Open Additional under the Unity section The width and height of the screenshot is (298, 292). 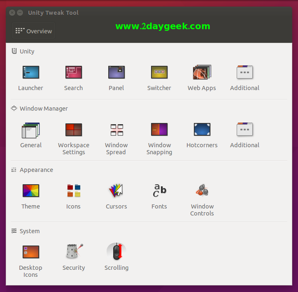pos(244,72)
